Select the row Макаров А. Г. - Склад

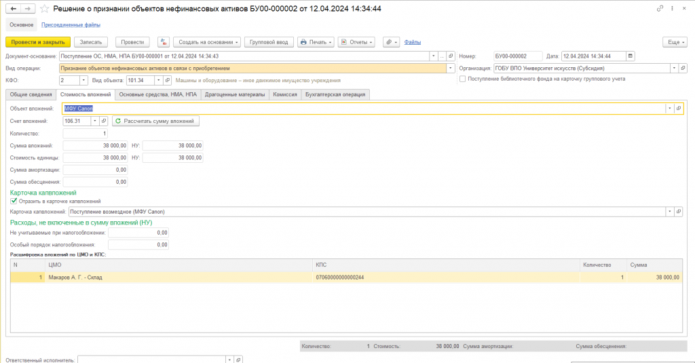click(346, 278)
